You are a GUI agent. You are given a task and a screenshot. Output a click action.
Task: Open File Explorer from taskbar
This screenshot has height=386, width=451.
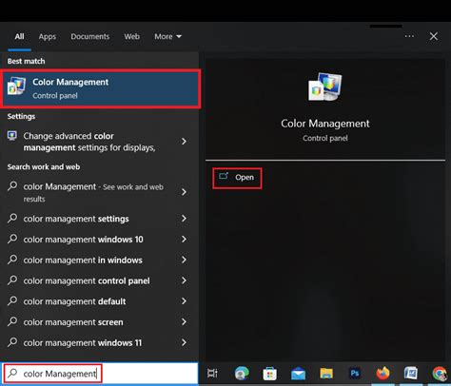[x=326, y=374]
